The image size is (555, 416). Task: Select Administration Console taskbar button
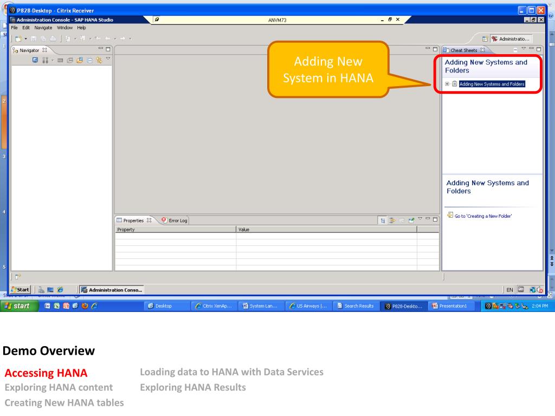click(112, 290)
